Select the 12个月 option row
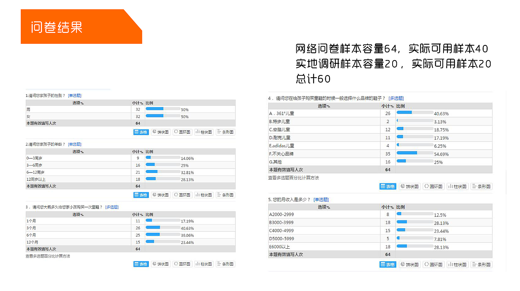The height and width of the screenshot is (291, 520). tap(130, 242)
